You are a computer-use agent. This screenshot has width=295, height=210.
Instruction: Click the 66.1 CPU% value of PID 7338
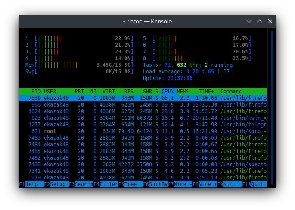click(168, 98)
